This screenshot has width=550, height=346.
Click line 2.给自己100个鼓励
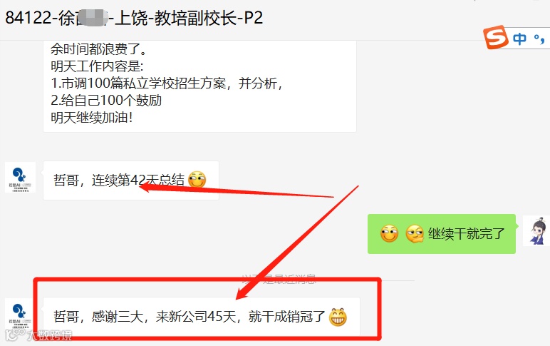106,101
